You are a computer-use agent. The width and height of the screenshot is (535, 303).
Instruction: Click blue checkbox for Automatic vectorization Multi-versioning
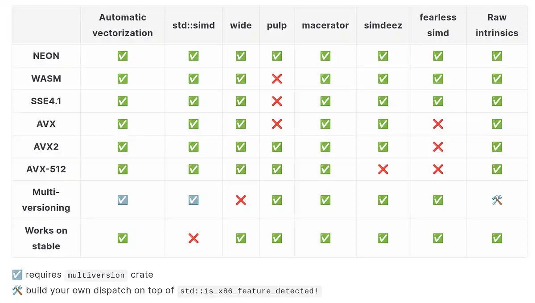pyautogui.click(x=123, y=200)
